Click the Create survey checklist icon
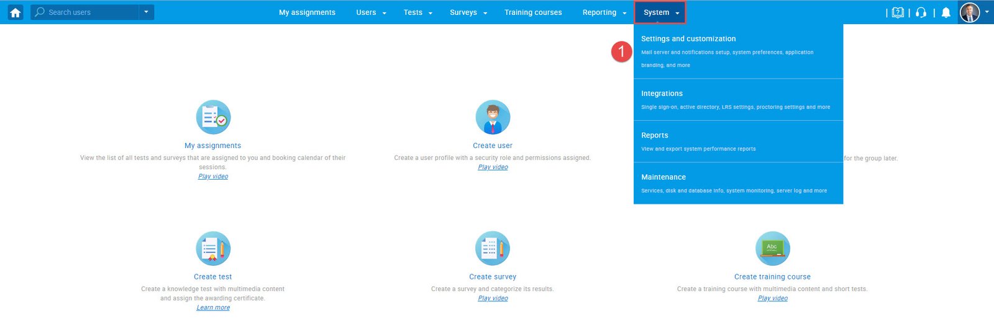The width and height of the screenshot is (994, 324). coord(493,248)
